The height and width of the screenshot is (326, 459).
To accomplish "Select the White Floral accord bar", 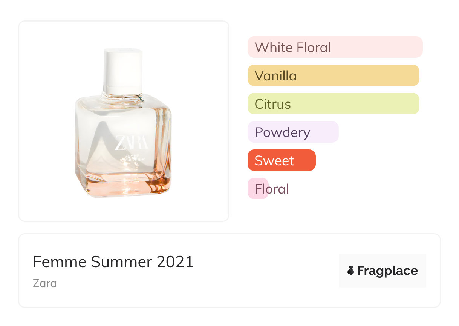I will [x=335, y=47].
